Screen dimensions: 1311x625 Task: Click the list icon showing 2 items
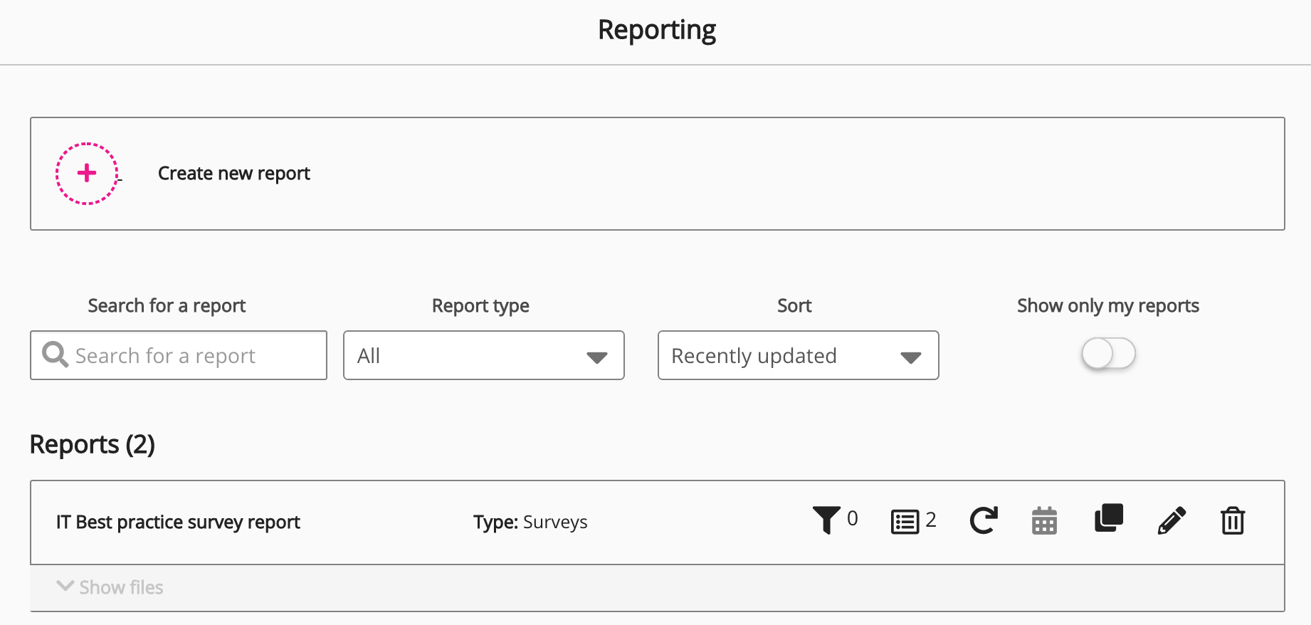[905, 521]
